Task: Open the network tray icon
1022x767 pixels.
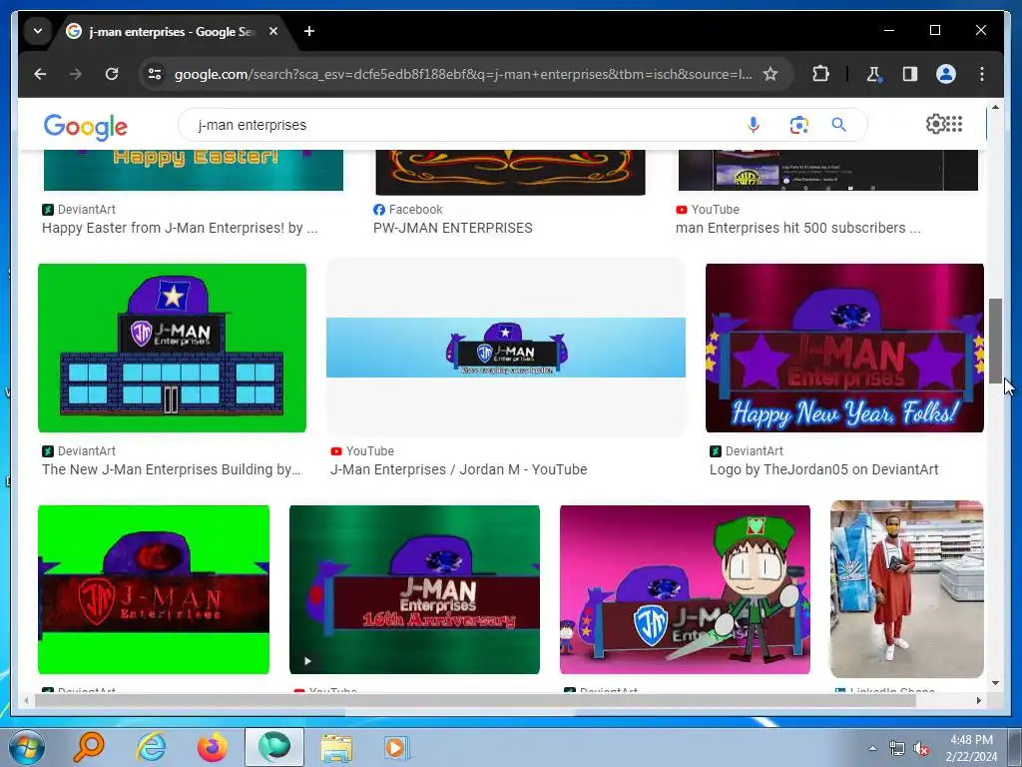Action: pos(897,749)
